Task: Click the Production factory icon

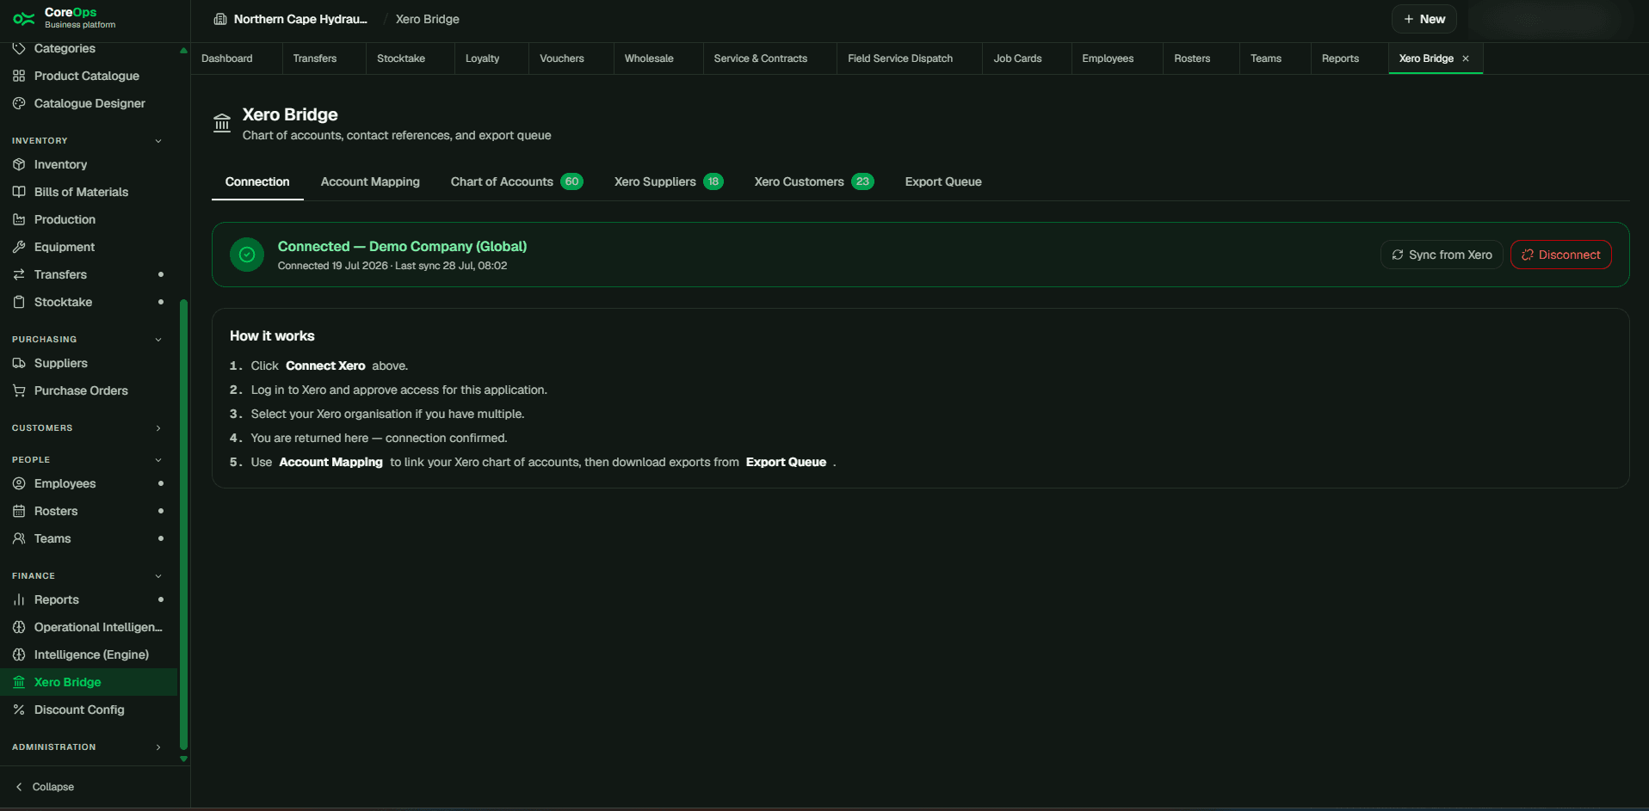Action: 19,219
